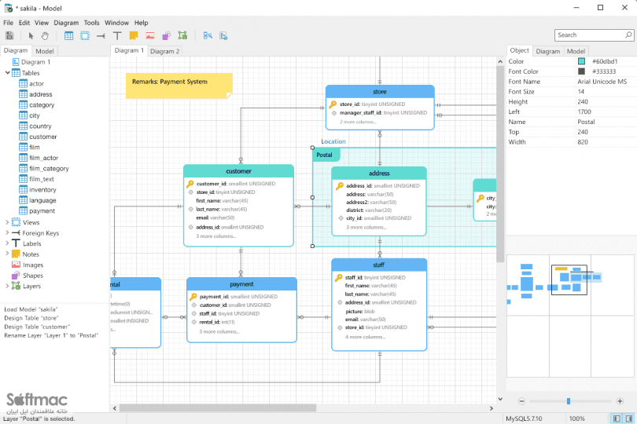Switch to Model tab in properties panel
Screen dimensions: 637x424
tap(576, 51)
